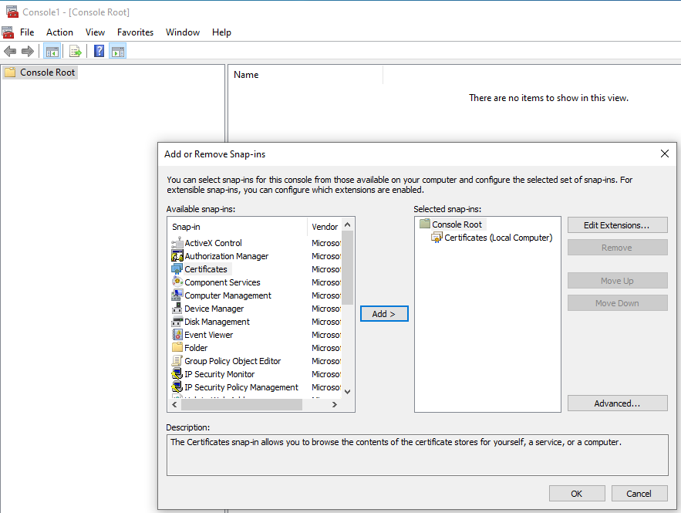Select Group Policy Object Editor row text

tap(232, 361)
